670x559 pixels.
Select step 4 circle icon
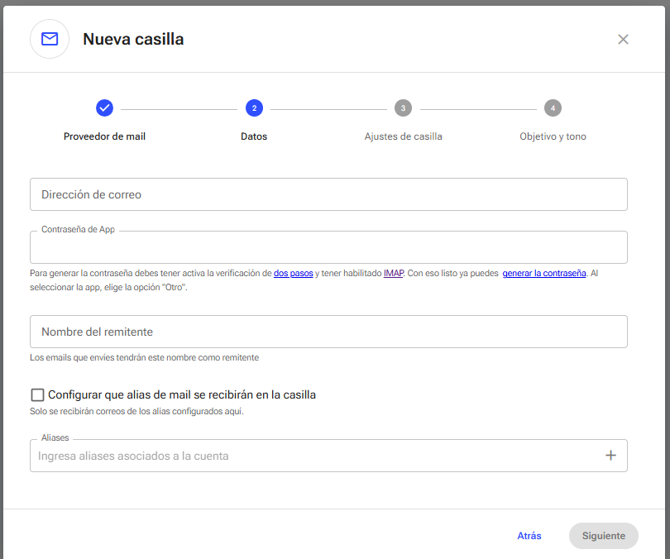tap(553, 108)
